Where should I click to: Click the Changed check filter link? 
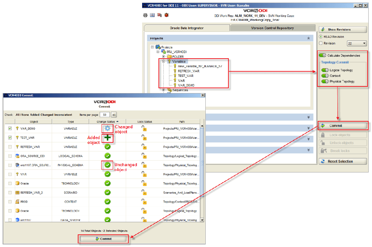(x=47, y=115)
